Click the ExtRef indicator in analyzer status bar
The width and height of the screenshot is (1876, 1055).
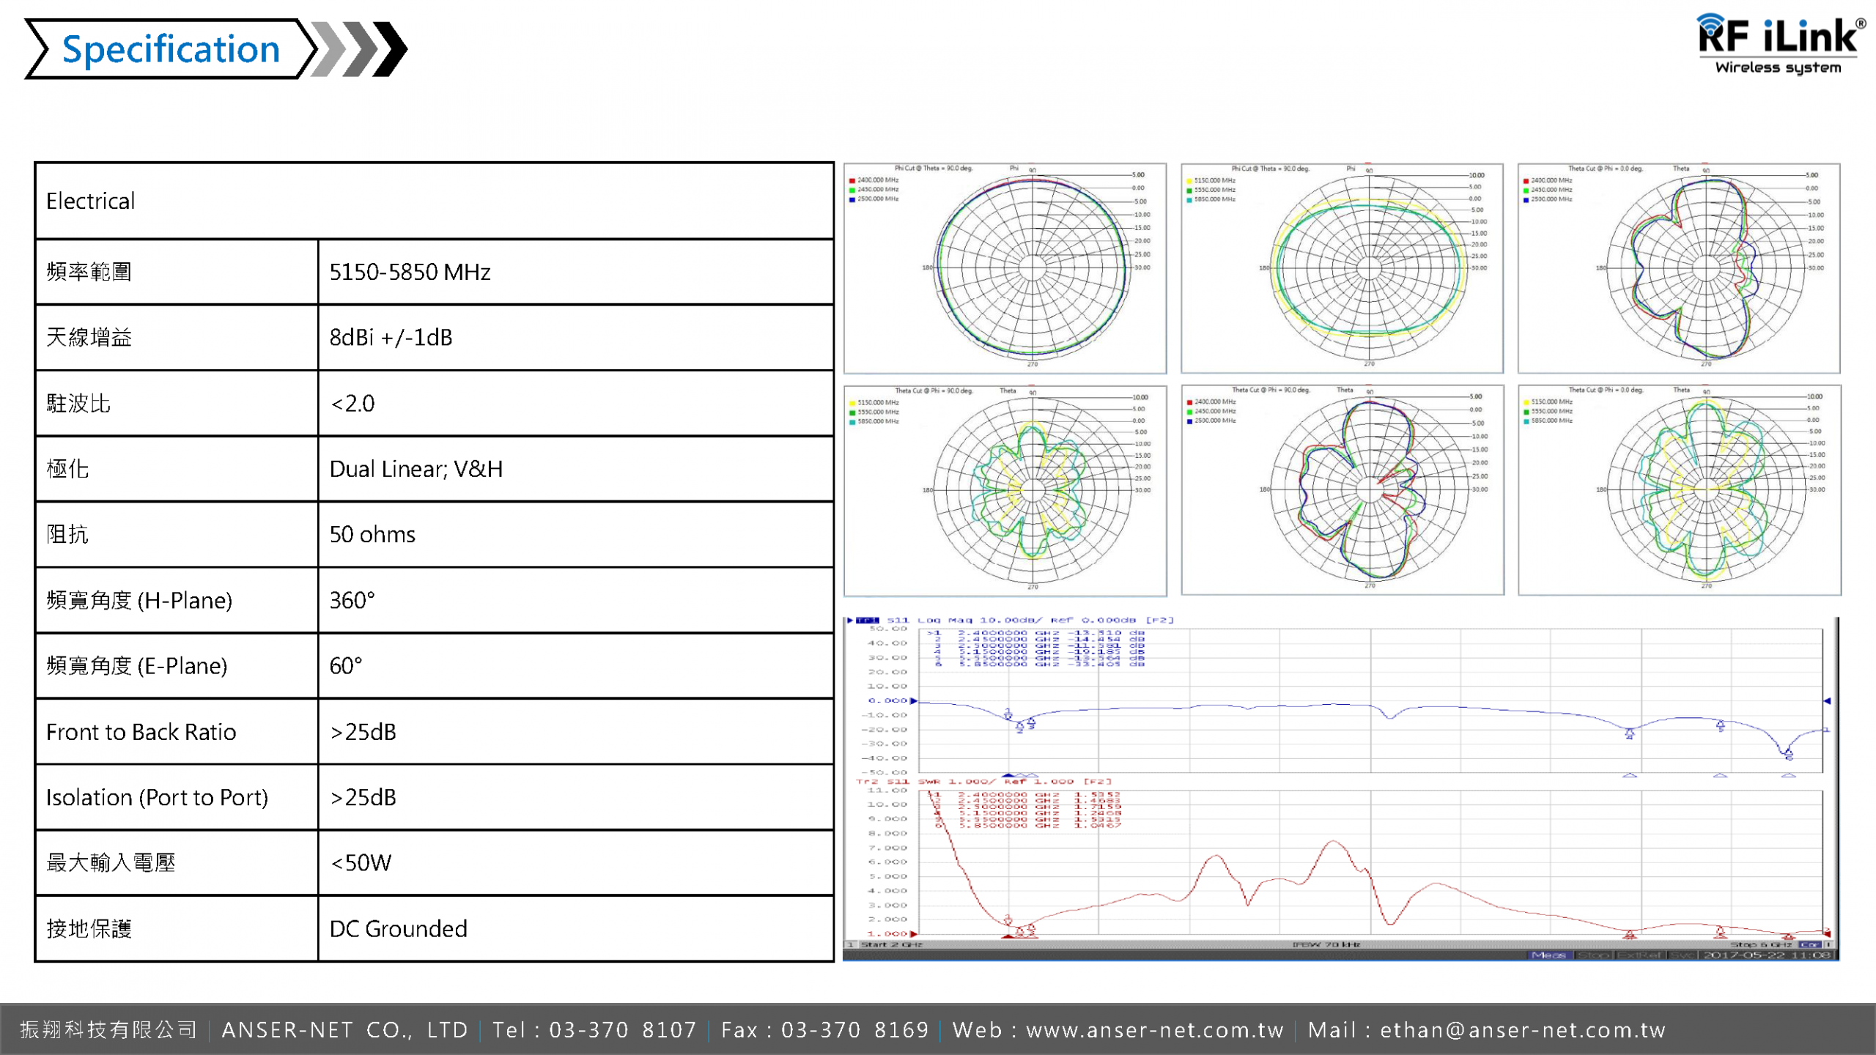[x=1641, y=955]
